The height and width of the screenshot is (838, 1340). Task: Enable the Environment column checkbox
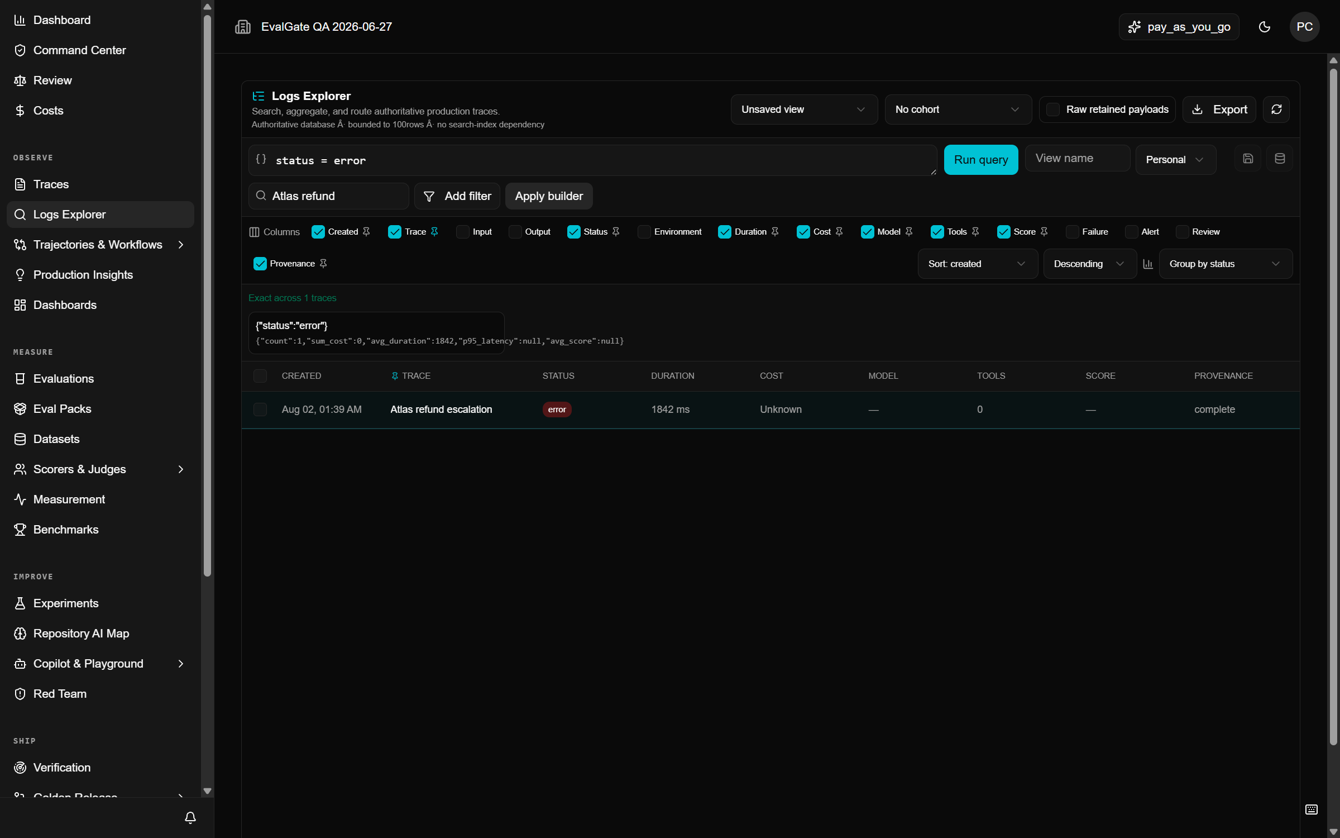(x=644, y=232)
